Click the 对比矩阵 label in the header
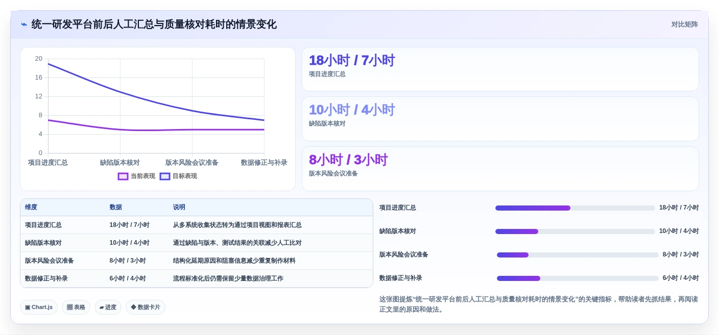 684,24
